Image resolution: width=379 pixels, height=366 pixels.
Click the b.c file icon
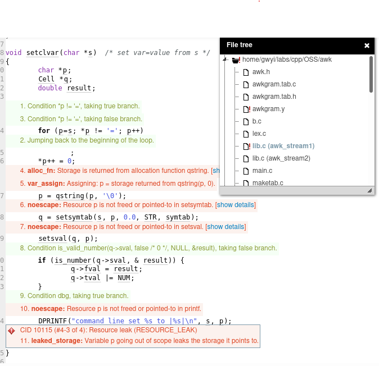[x=246, y=121]
